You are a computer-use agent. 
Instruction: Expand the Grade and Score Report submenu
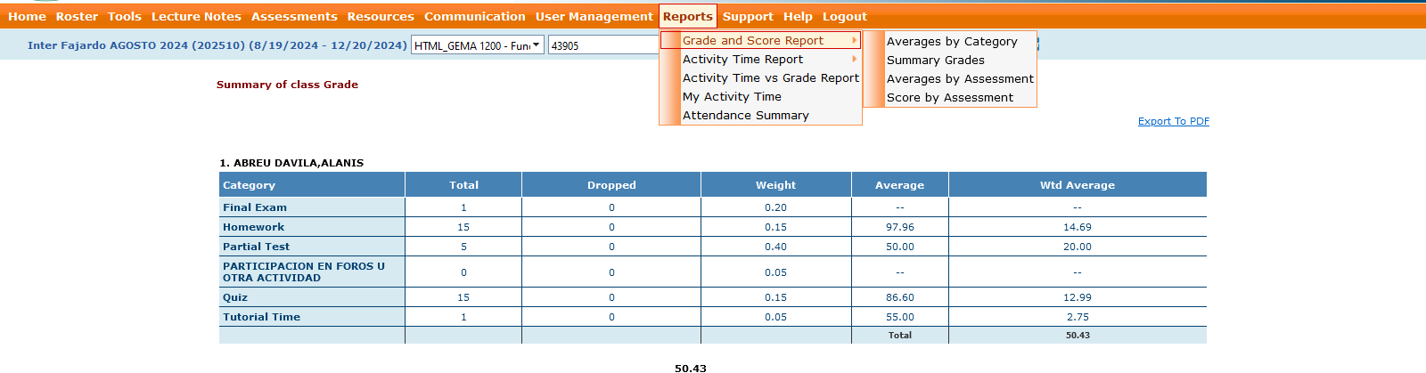tap(753, 41)
